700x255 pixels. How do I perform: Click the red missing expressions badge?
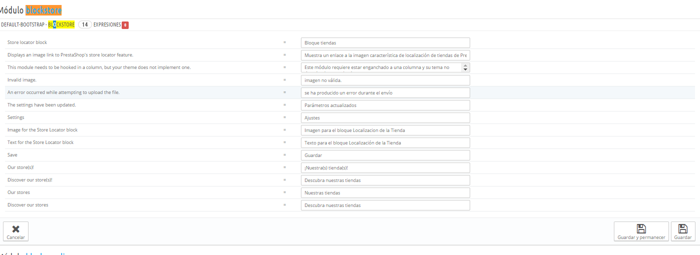point(125,25)
